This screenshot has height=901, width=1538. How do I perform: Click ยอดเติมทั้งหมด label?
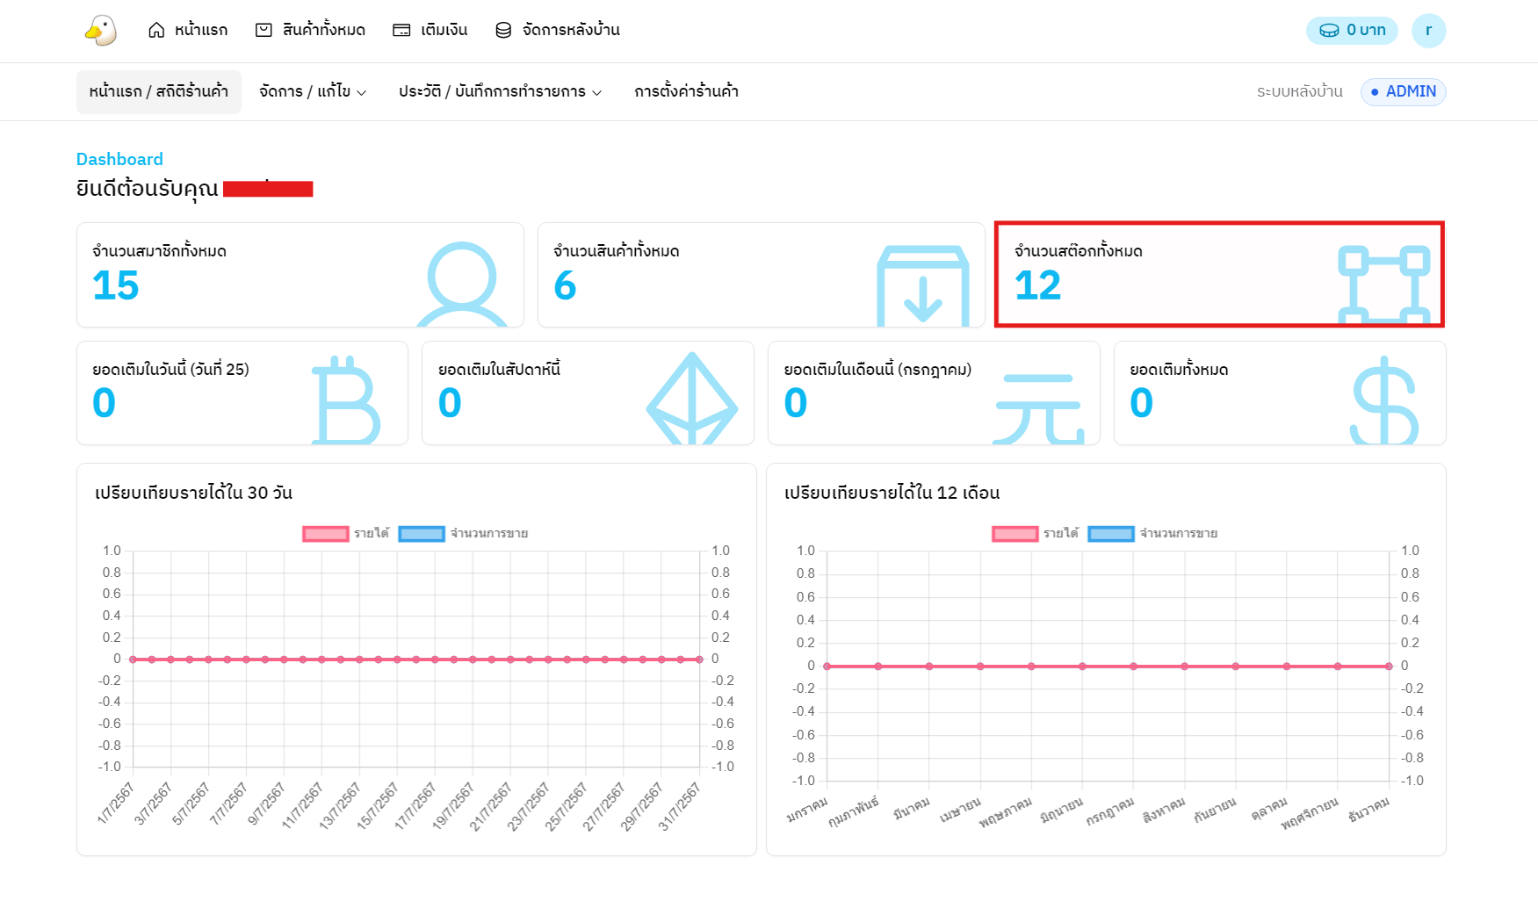[1179, 369]
